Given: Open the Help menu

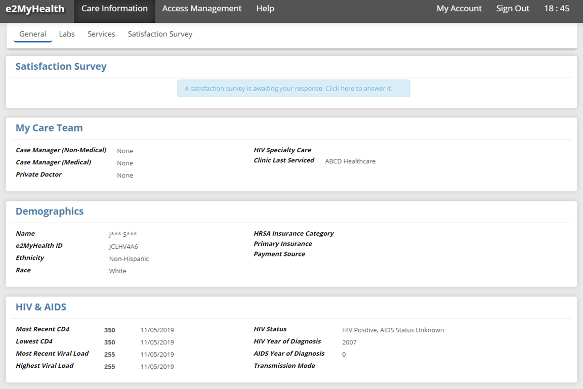Looking at the screenshot, I should click(265, 9).
